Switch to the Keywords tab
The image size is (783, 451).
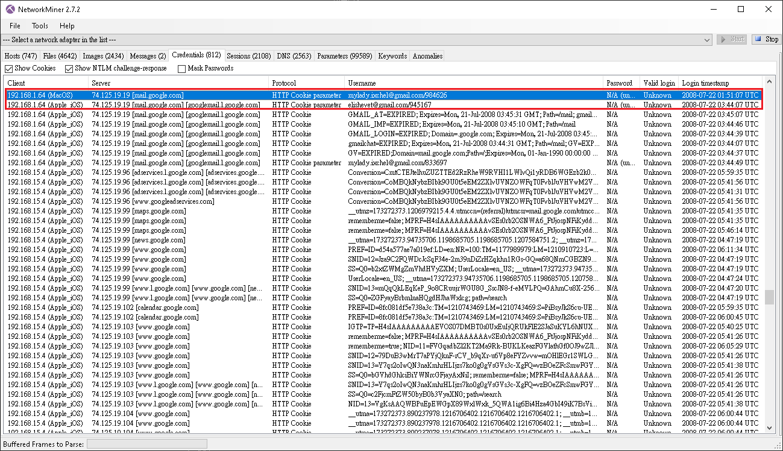pos(392,56)
